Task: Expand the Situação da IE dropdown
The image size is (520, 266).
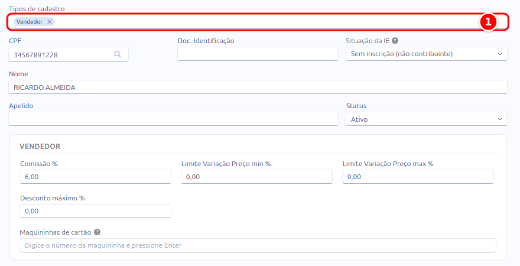Action: (x=427, y=54)
